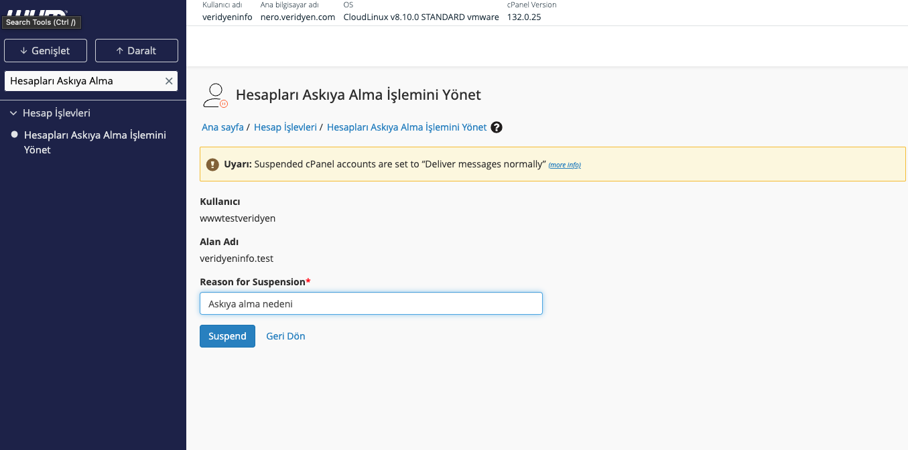Open the more info link in the warning
Viewport: 908px width, 450px height.
(564, 165)
